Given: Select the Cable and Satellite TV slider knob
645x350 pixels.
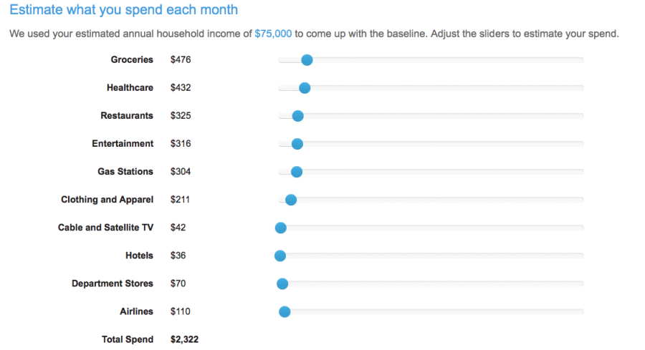Looking at the screenshot, I should pos(281,228).
